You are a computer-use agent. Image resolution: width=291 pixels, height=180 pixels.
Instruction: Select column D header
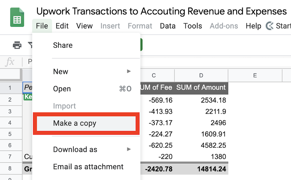point(201,75)
